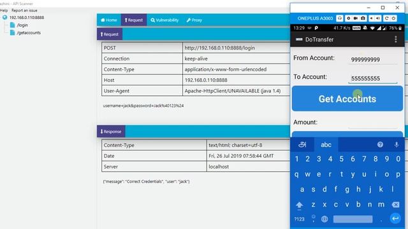408x229 pixels.
Task: Select the /login endpoint in tree
Action: pos(22,25)
